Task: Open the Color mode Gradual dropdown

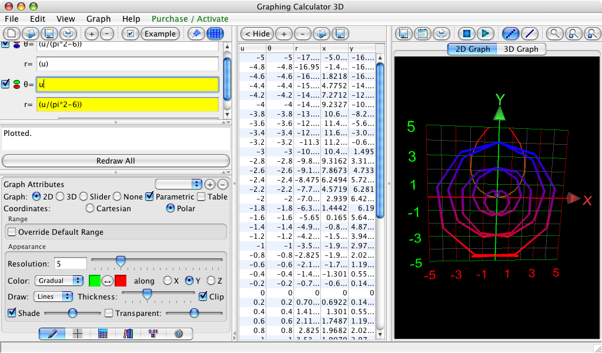Action: pyautogui.click(x=59, y=281)
